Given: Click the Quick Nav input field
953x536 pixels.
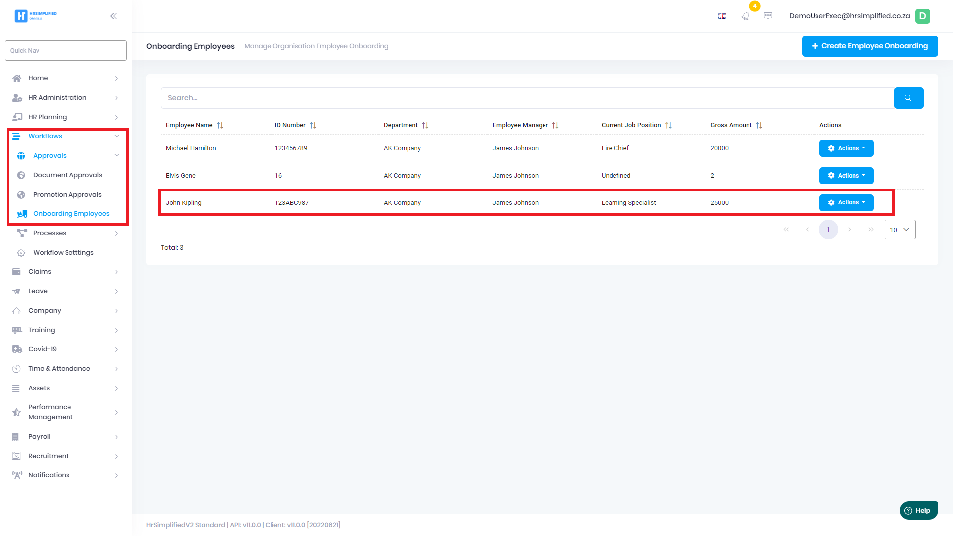Looking at the screenshot, I should click(66, 50).
